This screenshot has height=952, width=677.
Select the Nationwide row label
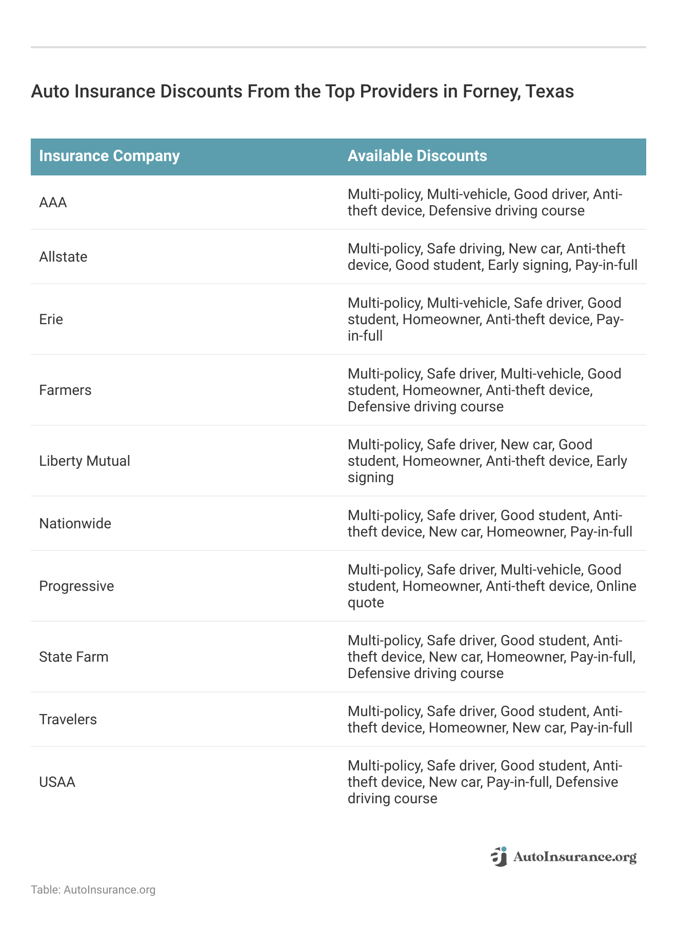point(75,524)
